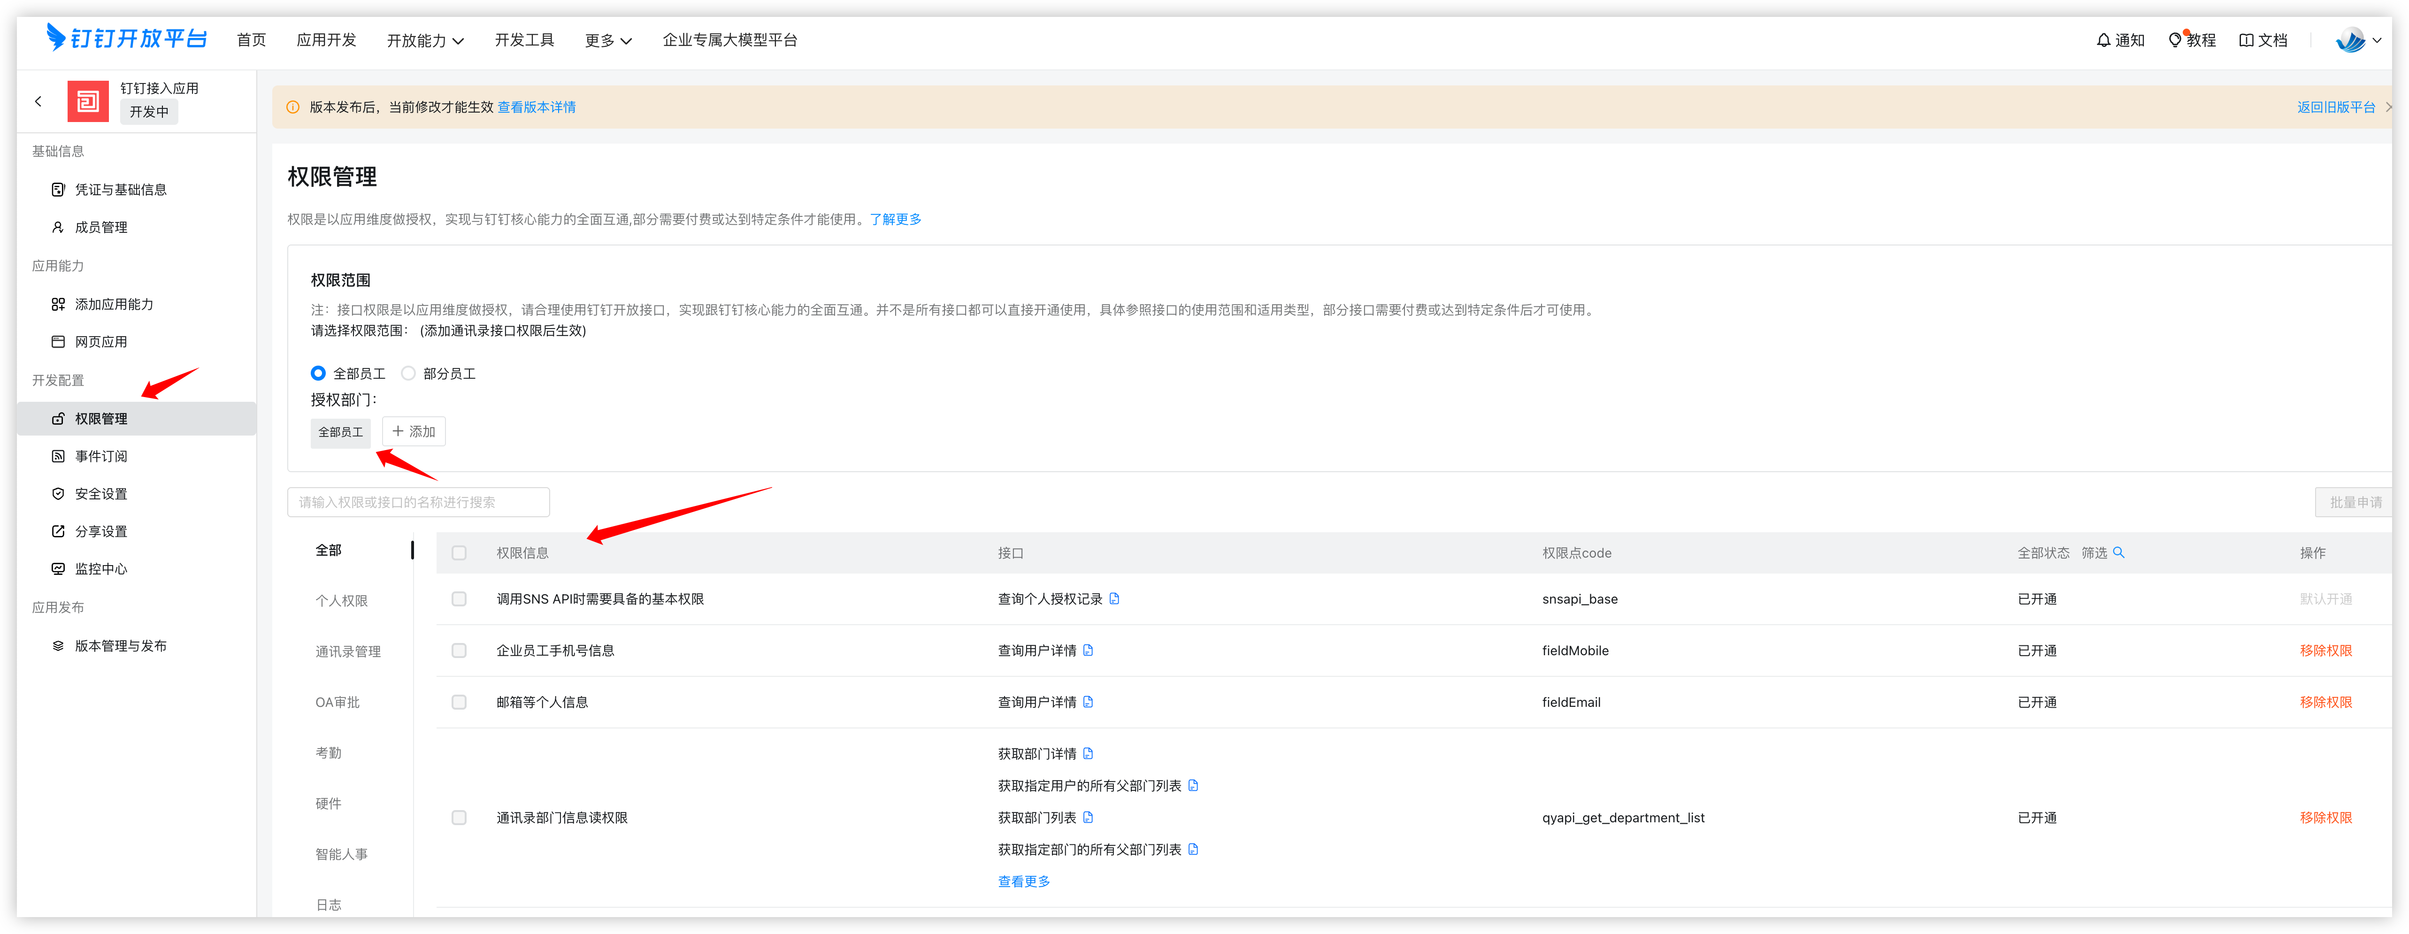2409x934 pixels.
Task: Tick checkbox for 调用SNS API时需要具备的基本权限
Action: (459, 599)
